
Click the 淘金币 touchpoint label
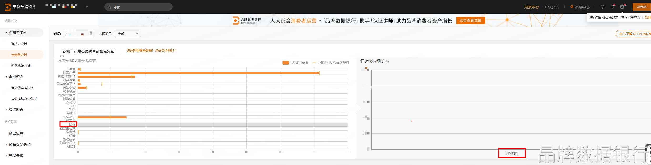point(71,132)
